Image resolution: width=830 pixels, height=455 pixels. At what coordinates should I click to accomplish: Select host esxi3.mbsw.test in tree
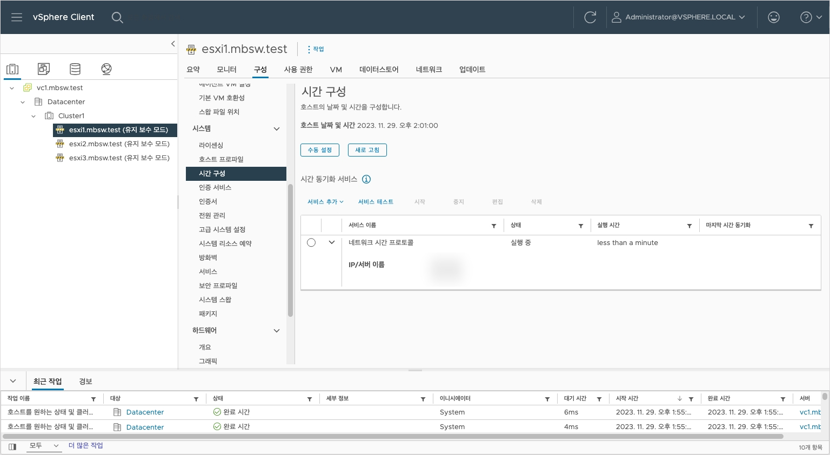(x=119, y=158)
